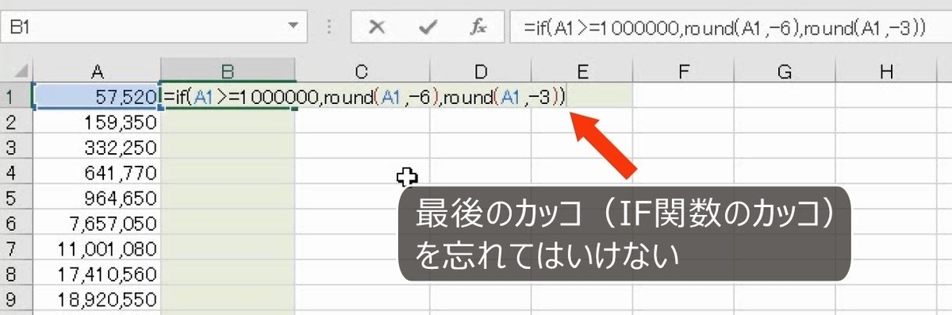This screenshot has width=952, height=315.
Task: Open Insert Function fx dialog
Action: click(x=478, y=27)
